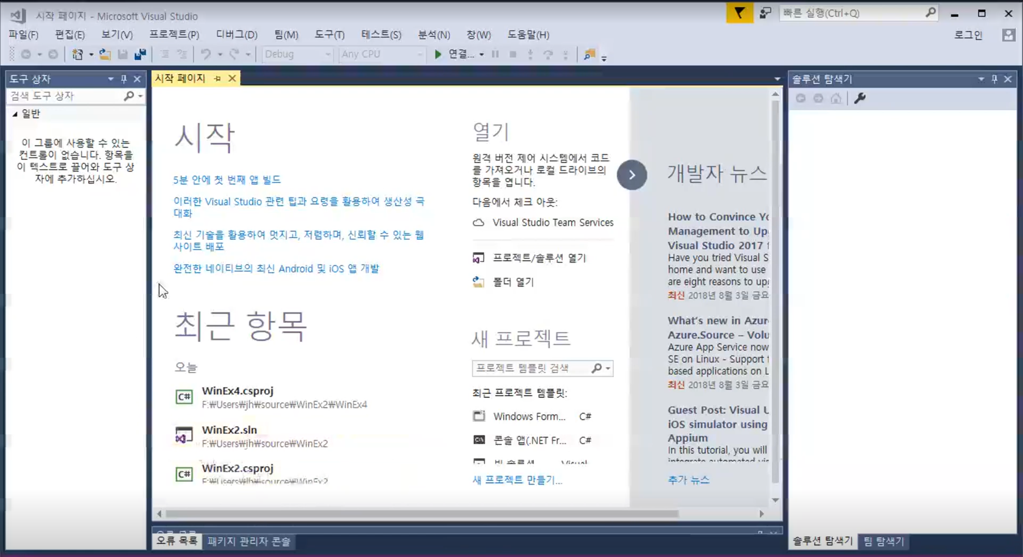The image size is (1023, 557).
Task: Click the New Project toolbar icon
Action: (x=77, y=54)
